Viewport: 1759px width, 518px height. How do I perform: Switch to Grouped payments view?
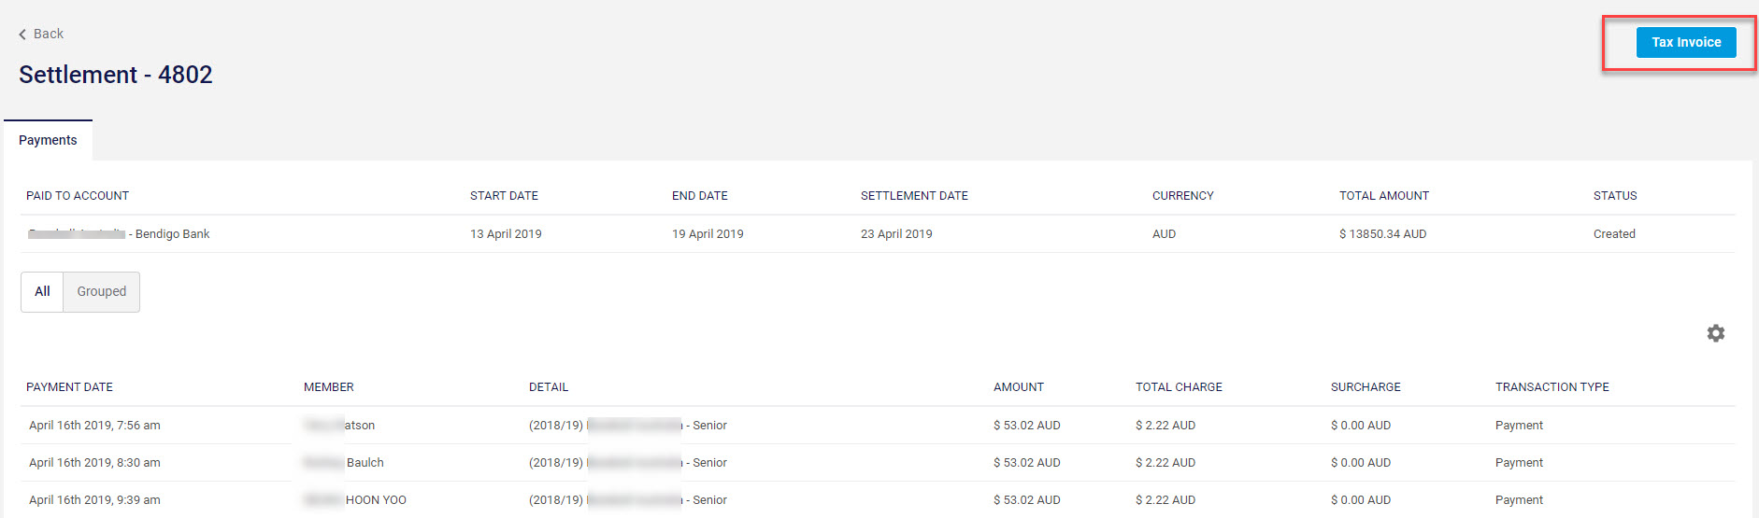point(101,292)
